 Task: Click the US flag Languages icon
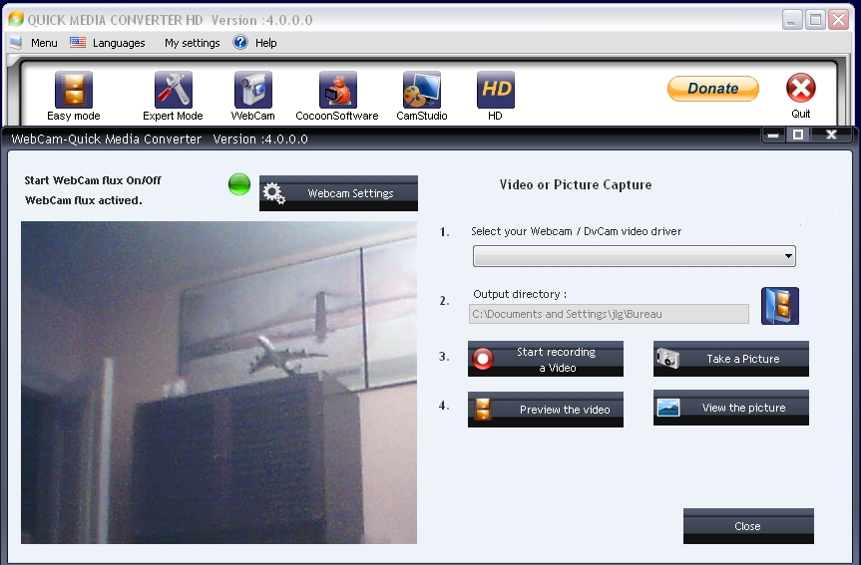pos(78,42)
